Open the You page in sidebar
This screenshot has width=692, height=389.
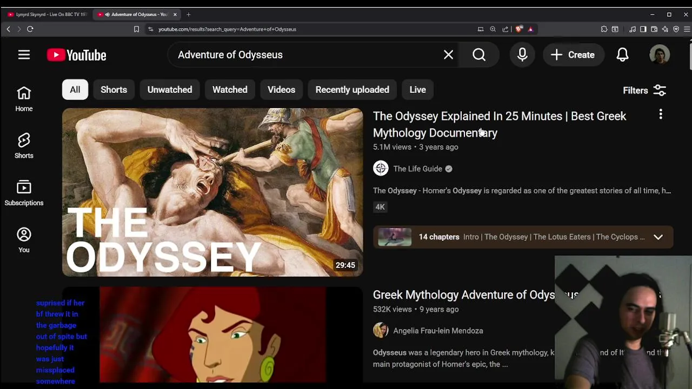point(24,240)
